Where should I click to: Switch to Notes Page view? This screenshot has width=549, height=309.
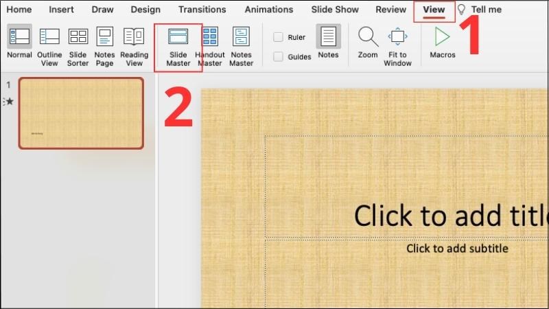coord(104,47)
